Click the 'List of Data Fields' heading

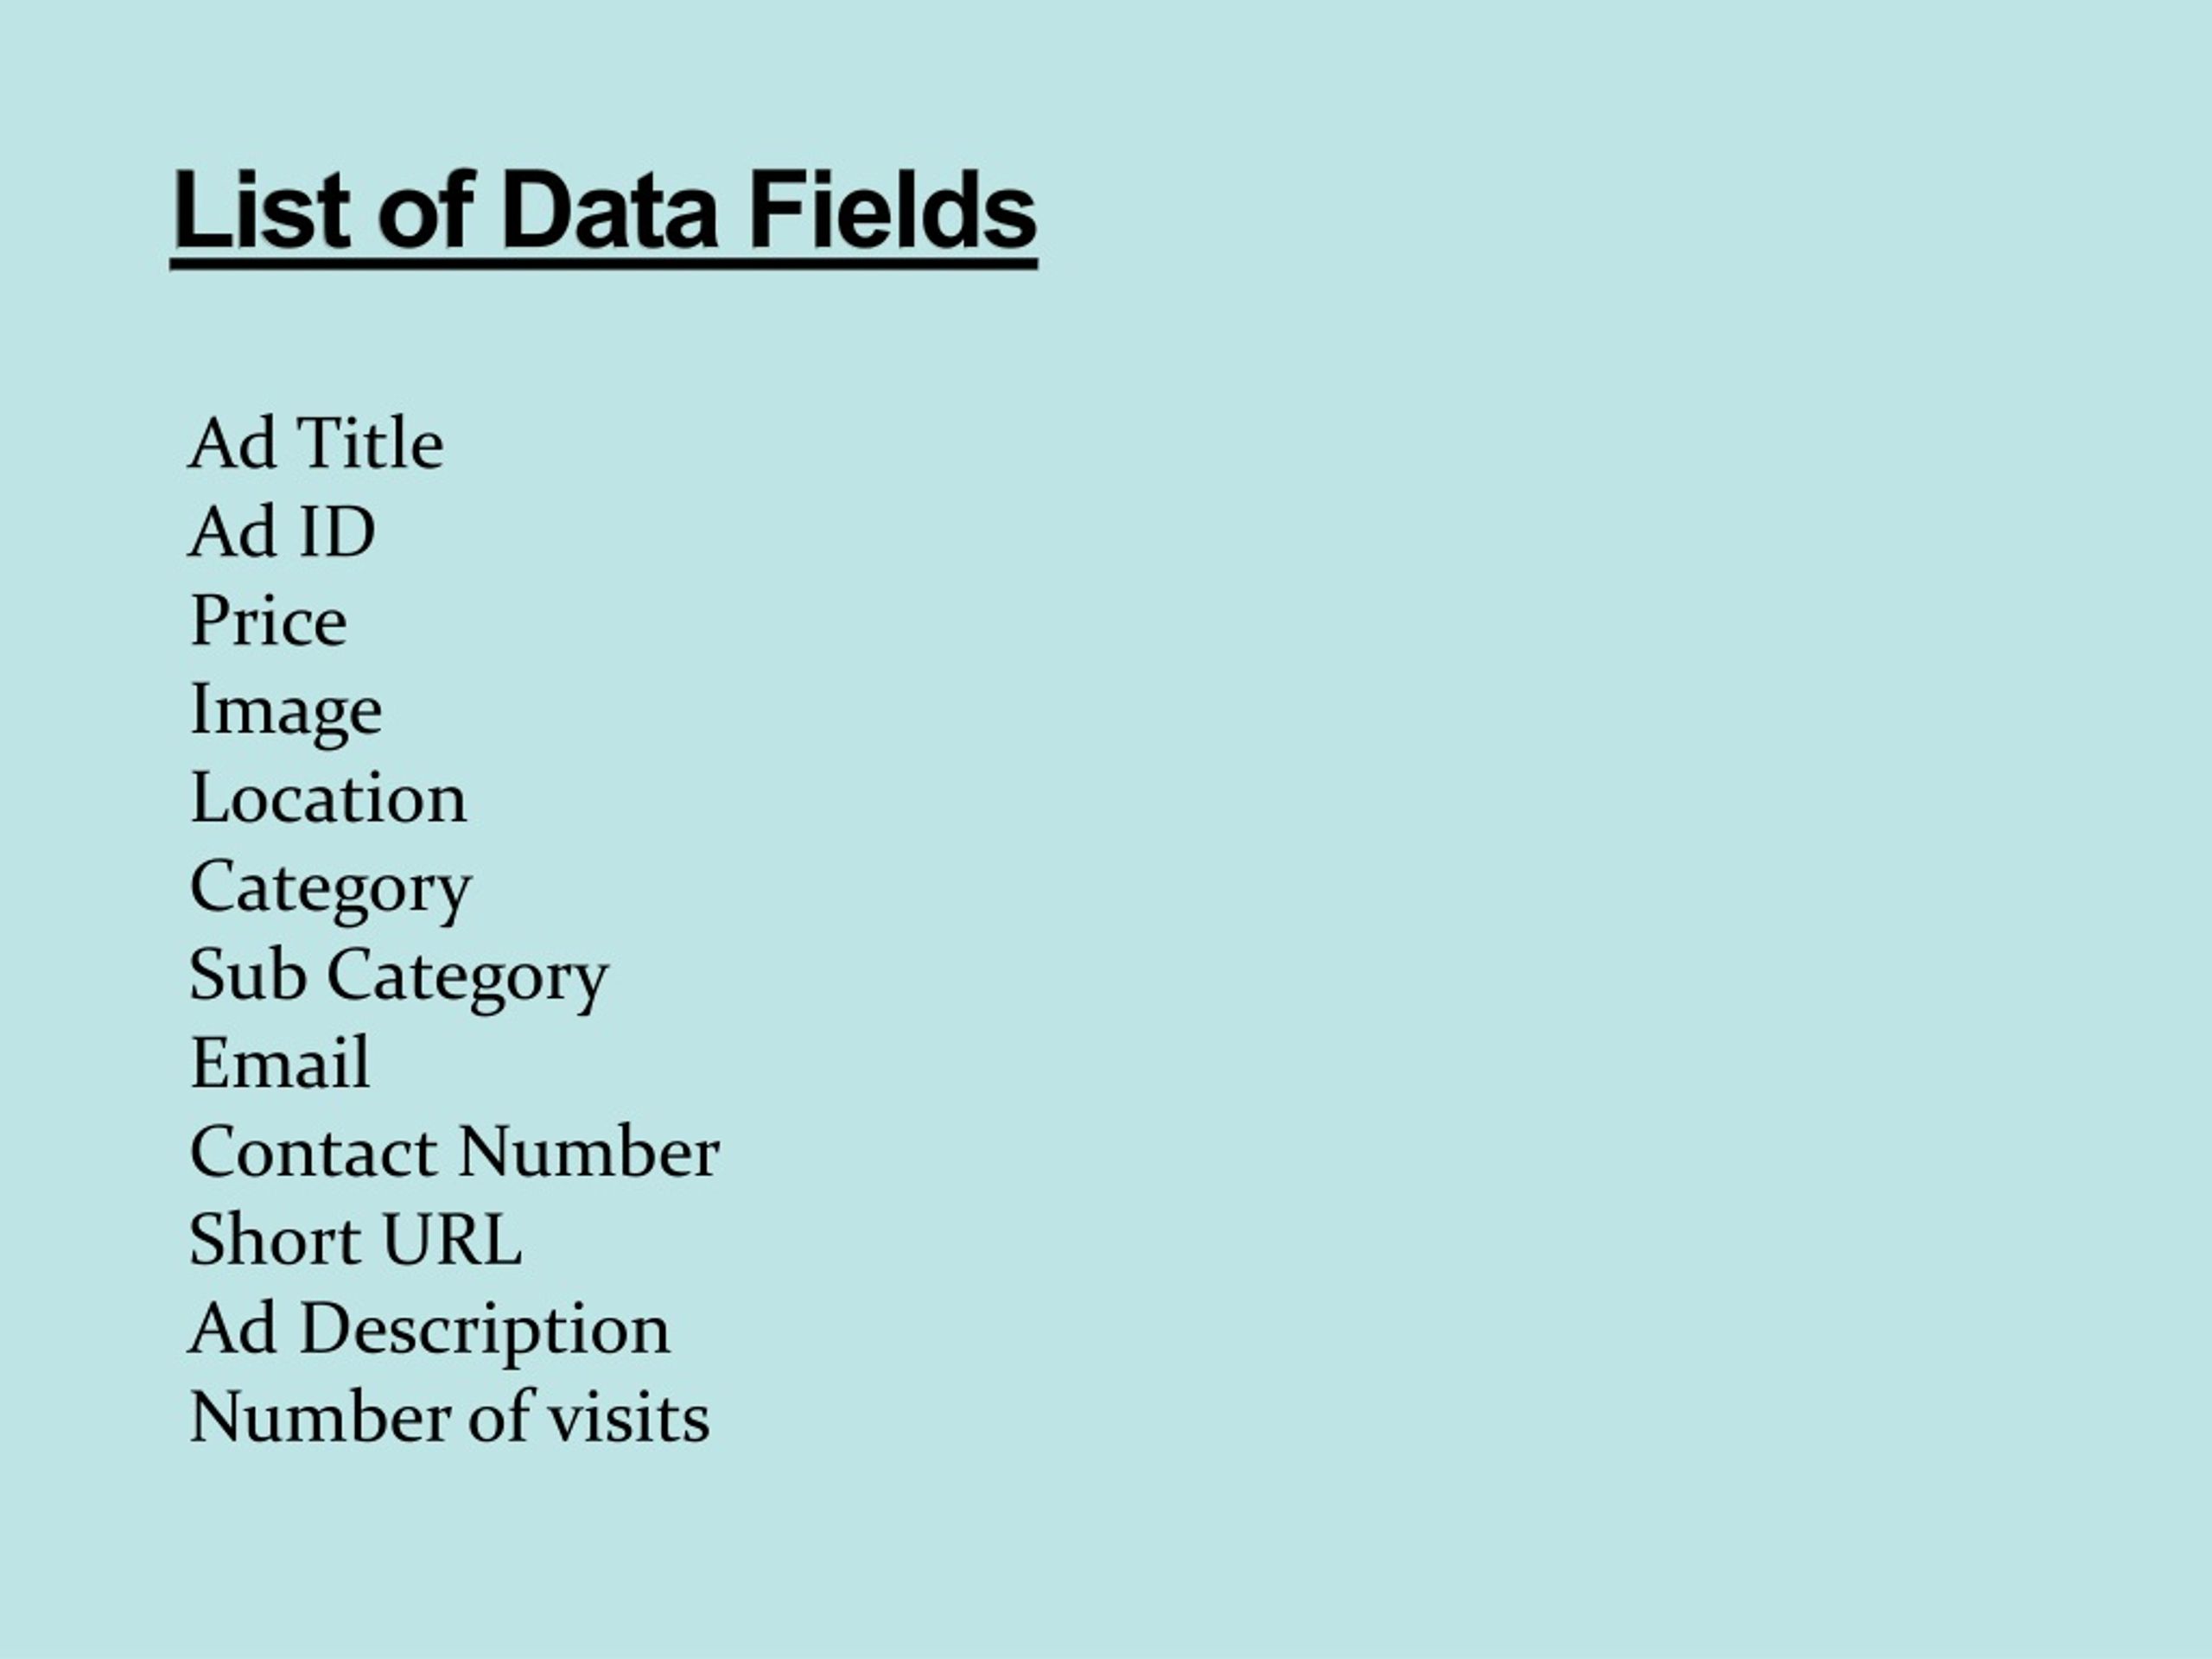click(x=604, y=212)
